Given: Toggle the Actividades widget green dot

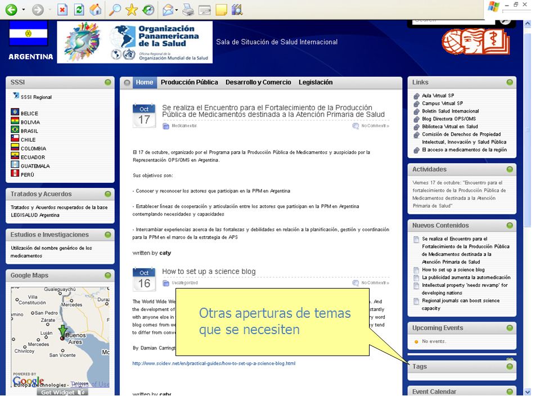Looking at the screenshot, I should pos(510,169).
